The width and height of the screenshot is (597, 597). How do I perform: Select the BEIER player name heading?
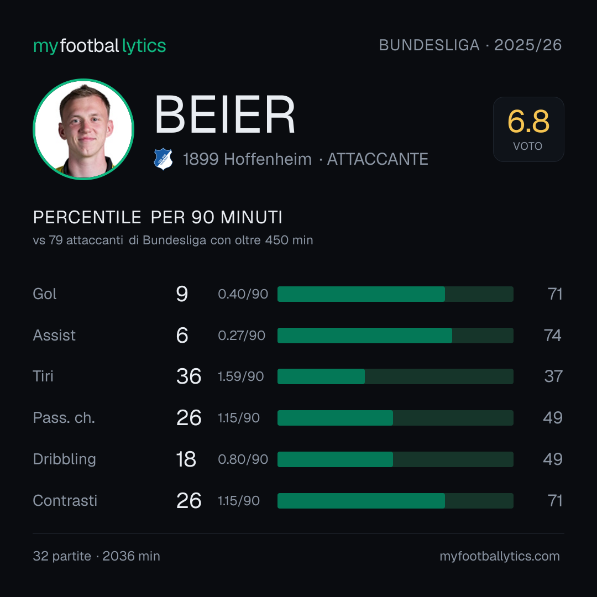coord(225,114)
